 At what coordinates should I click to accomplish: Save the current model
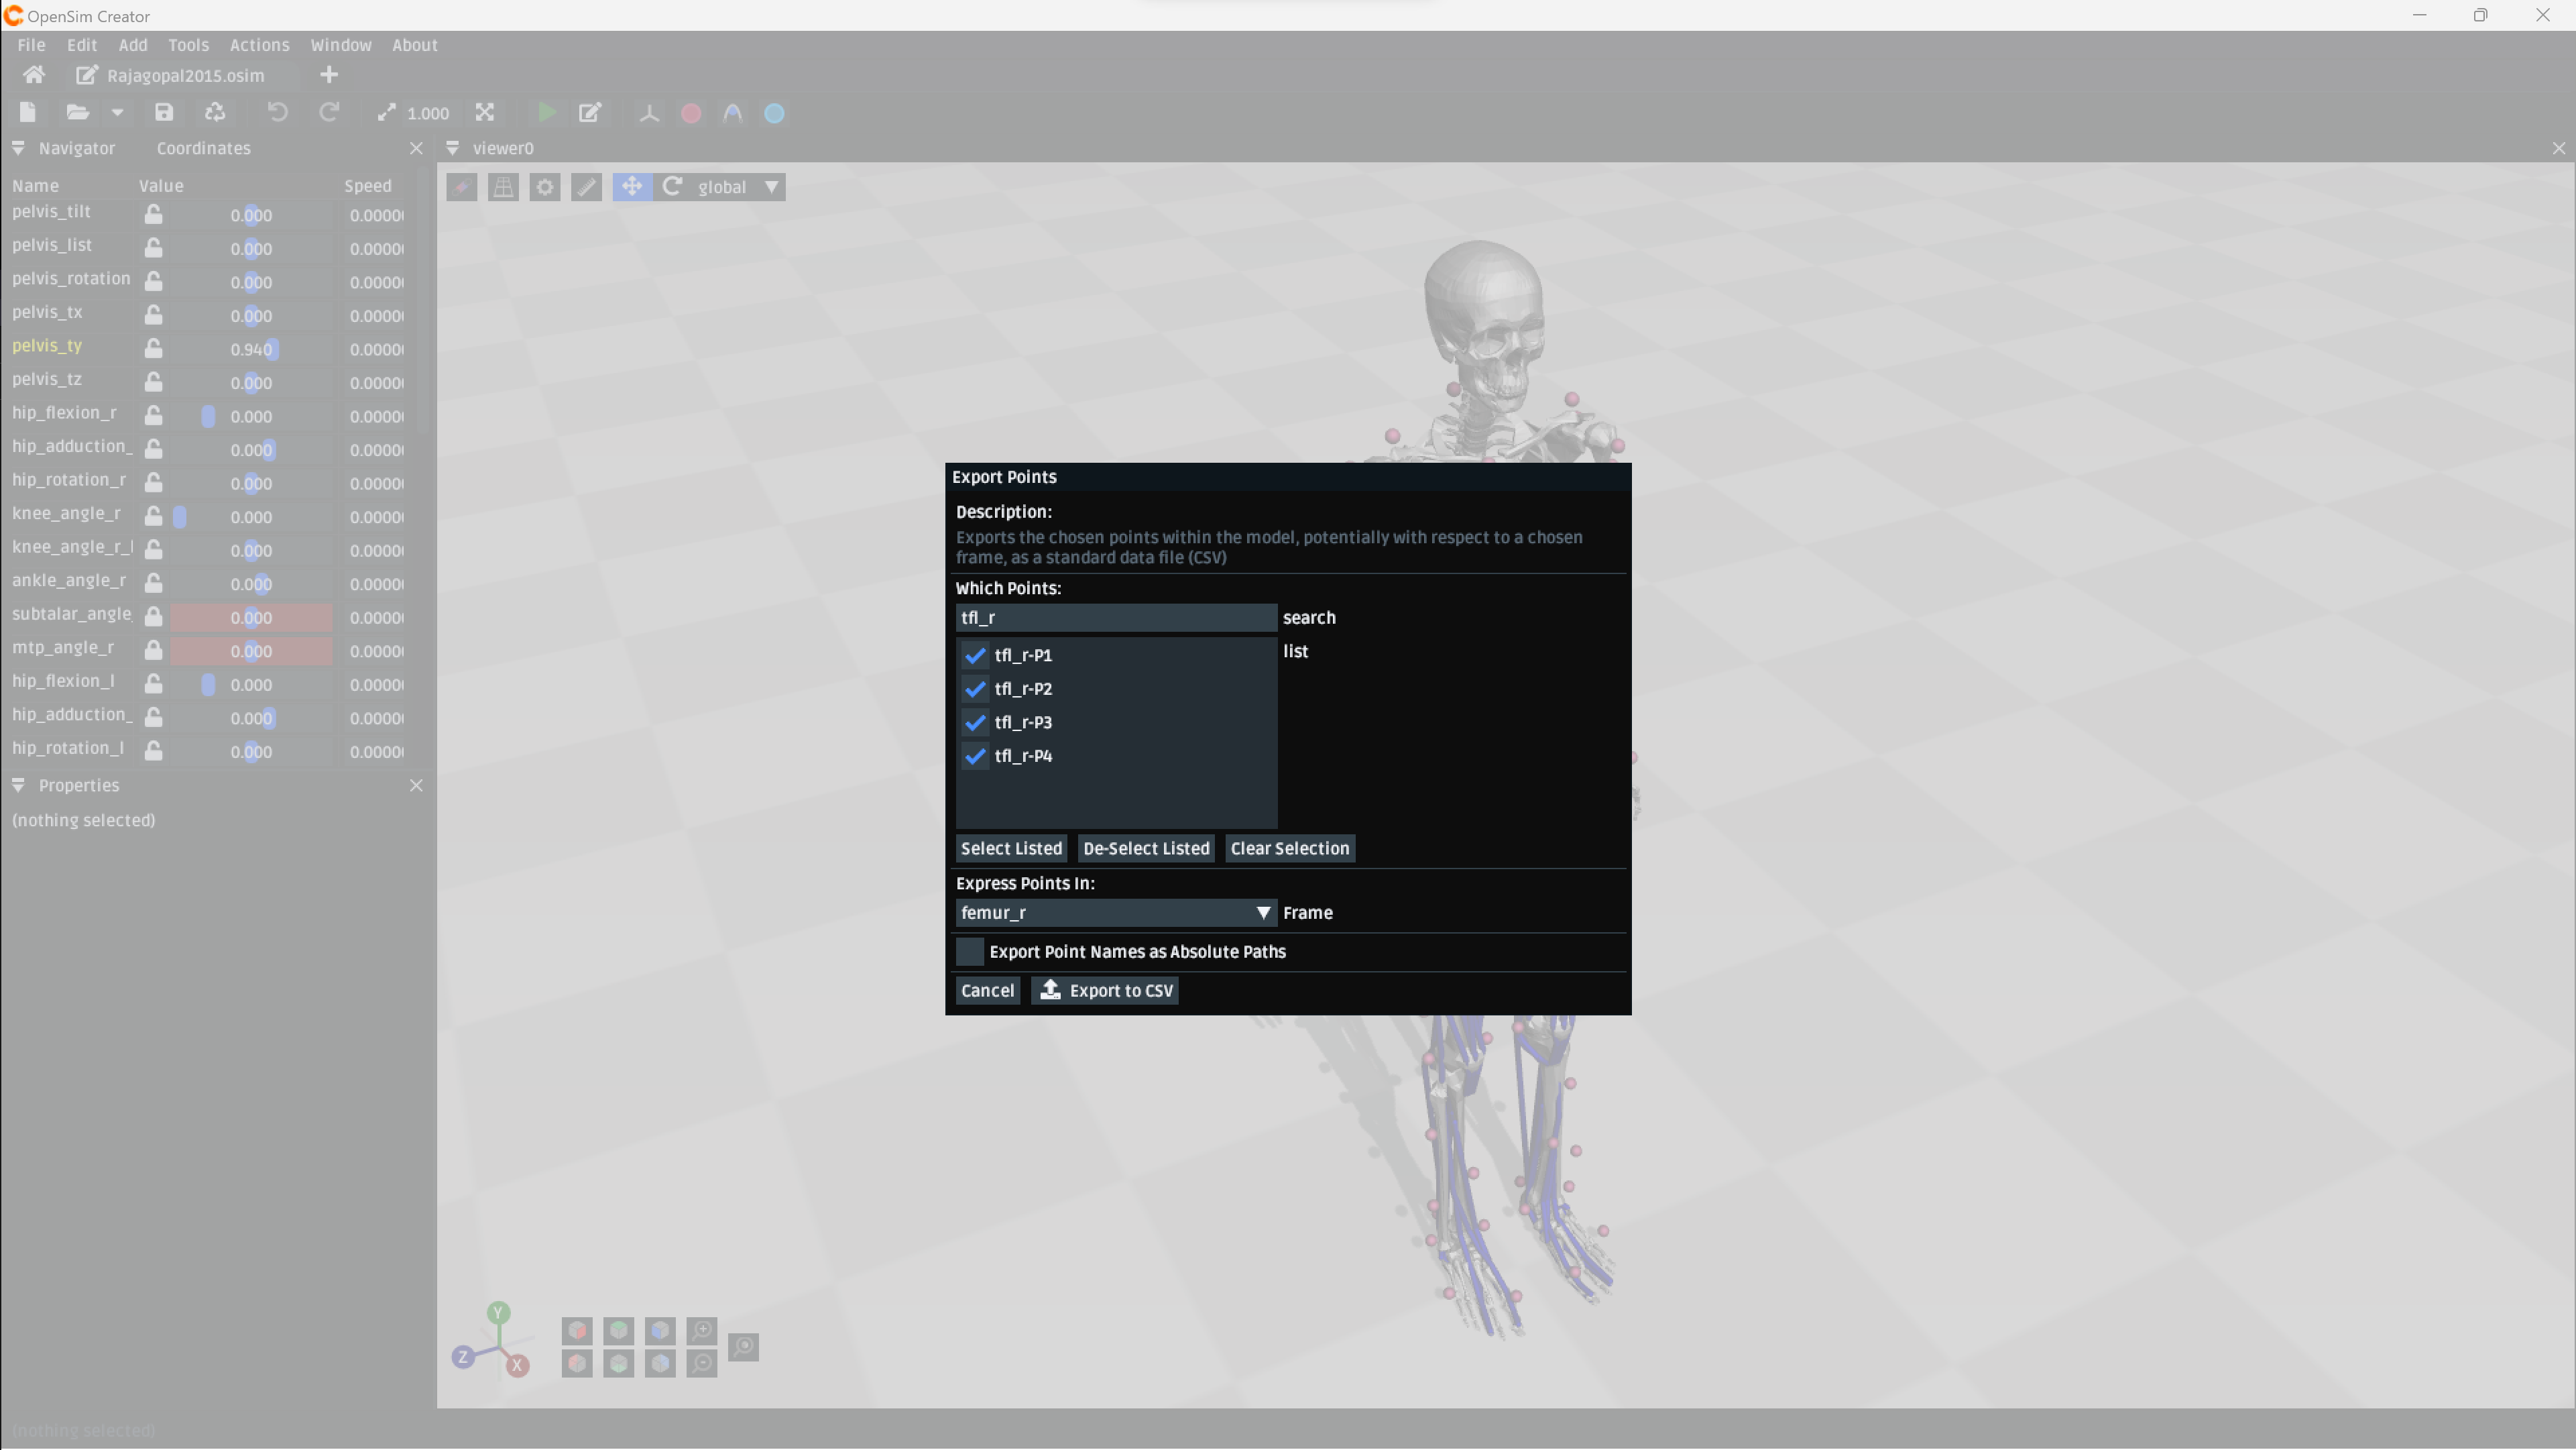pos(163,112)
